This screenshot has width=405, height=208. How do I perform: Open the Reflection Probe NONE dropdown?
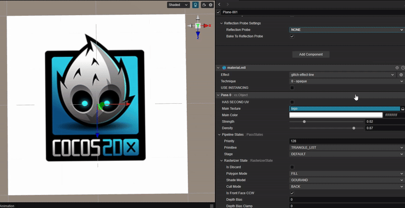[347, 30]
